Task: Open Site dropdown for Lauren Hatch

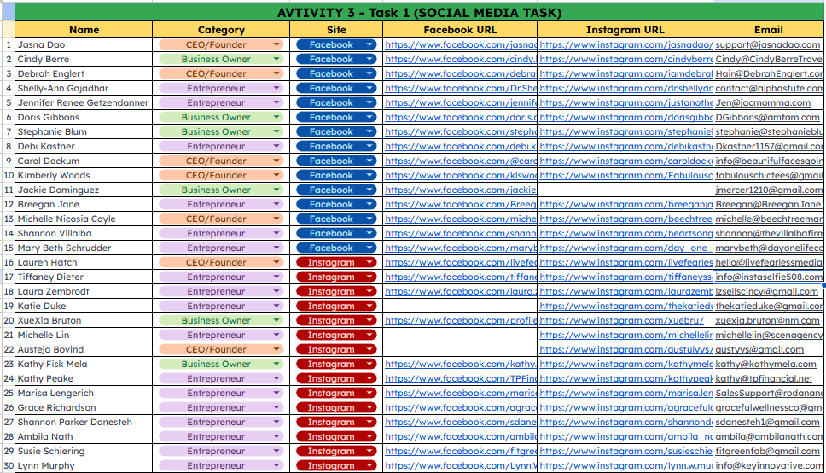Action: point(369,262)
